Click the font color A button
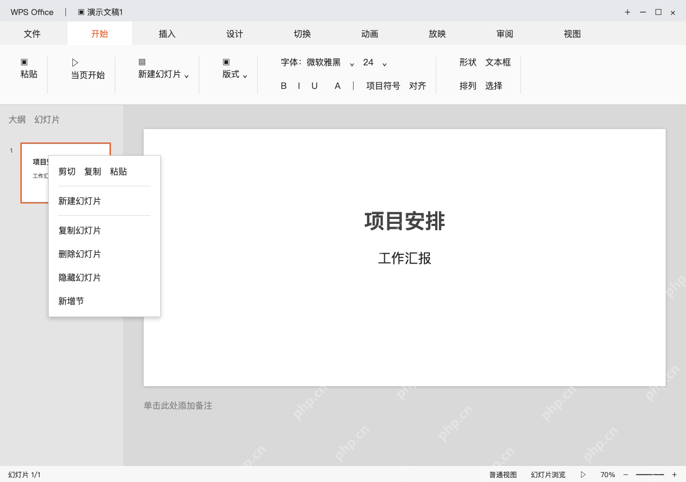The image size is (686, 482). point(338,86)
